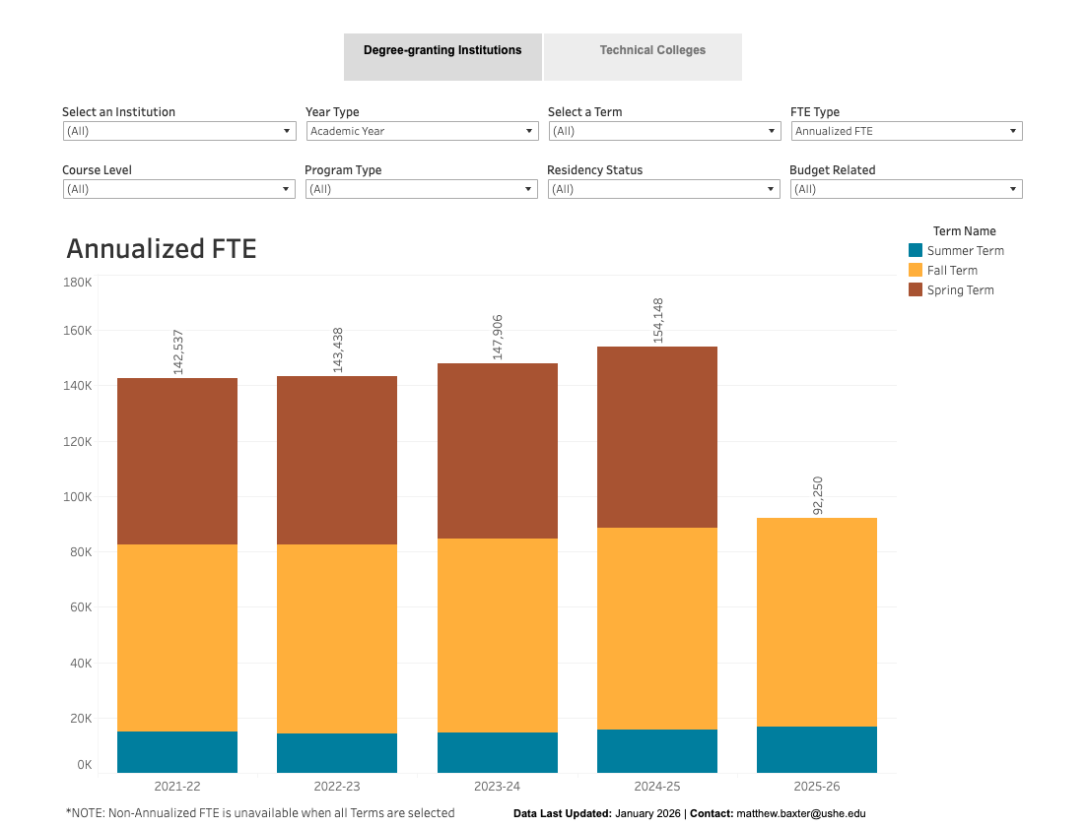Image resolution: width=1087 pixels, height=827 pixels.
Task: Click the 2022-23 Spring Term bar segment
Action: 337,460
